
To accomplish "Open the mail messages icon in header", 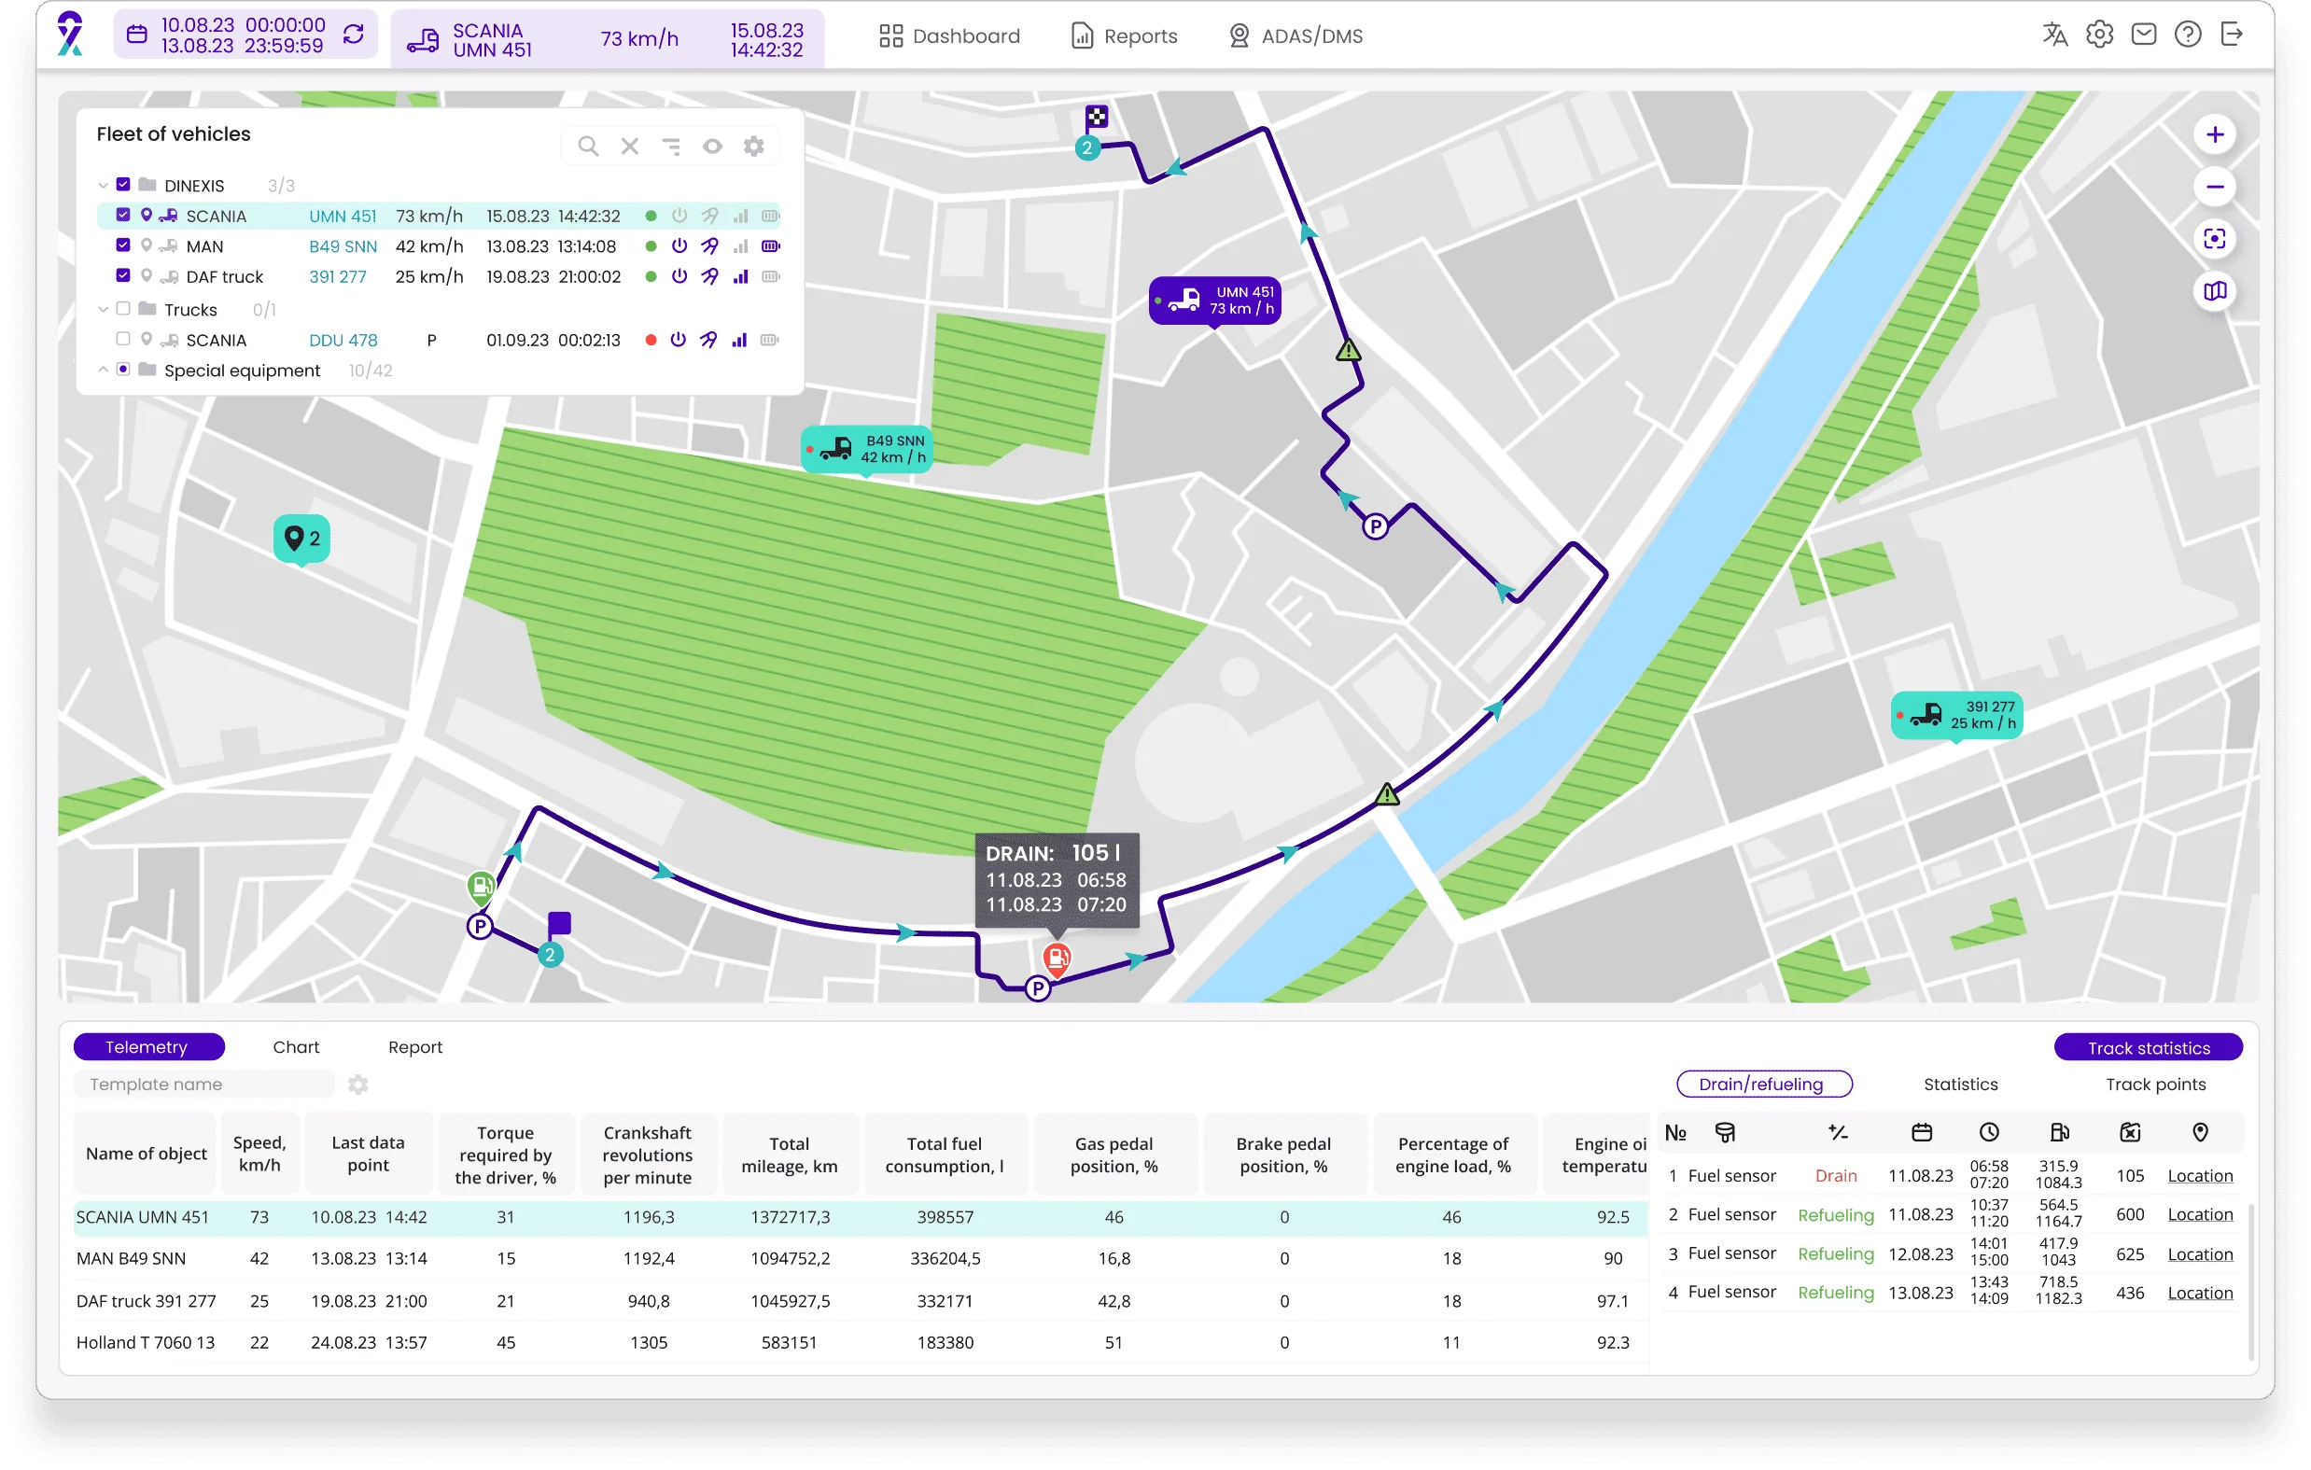I will tap(2143, 35).
